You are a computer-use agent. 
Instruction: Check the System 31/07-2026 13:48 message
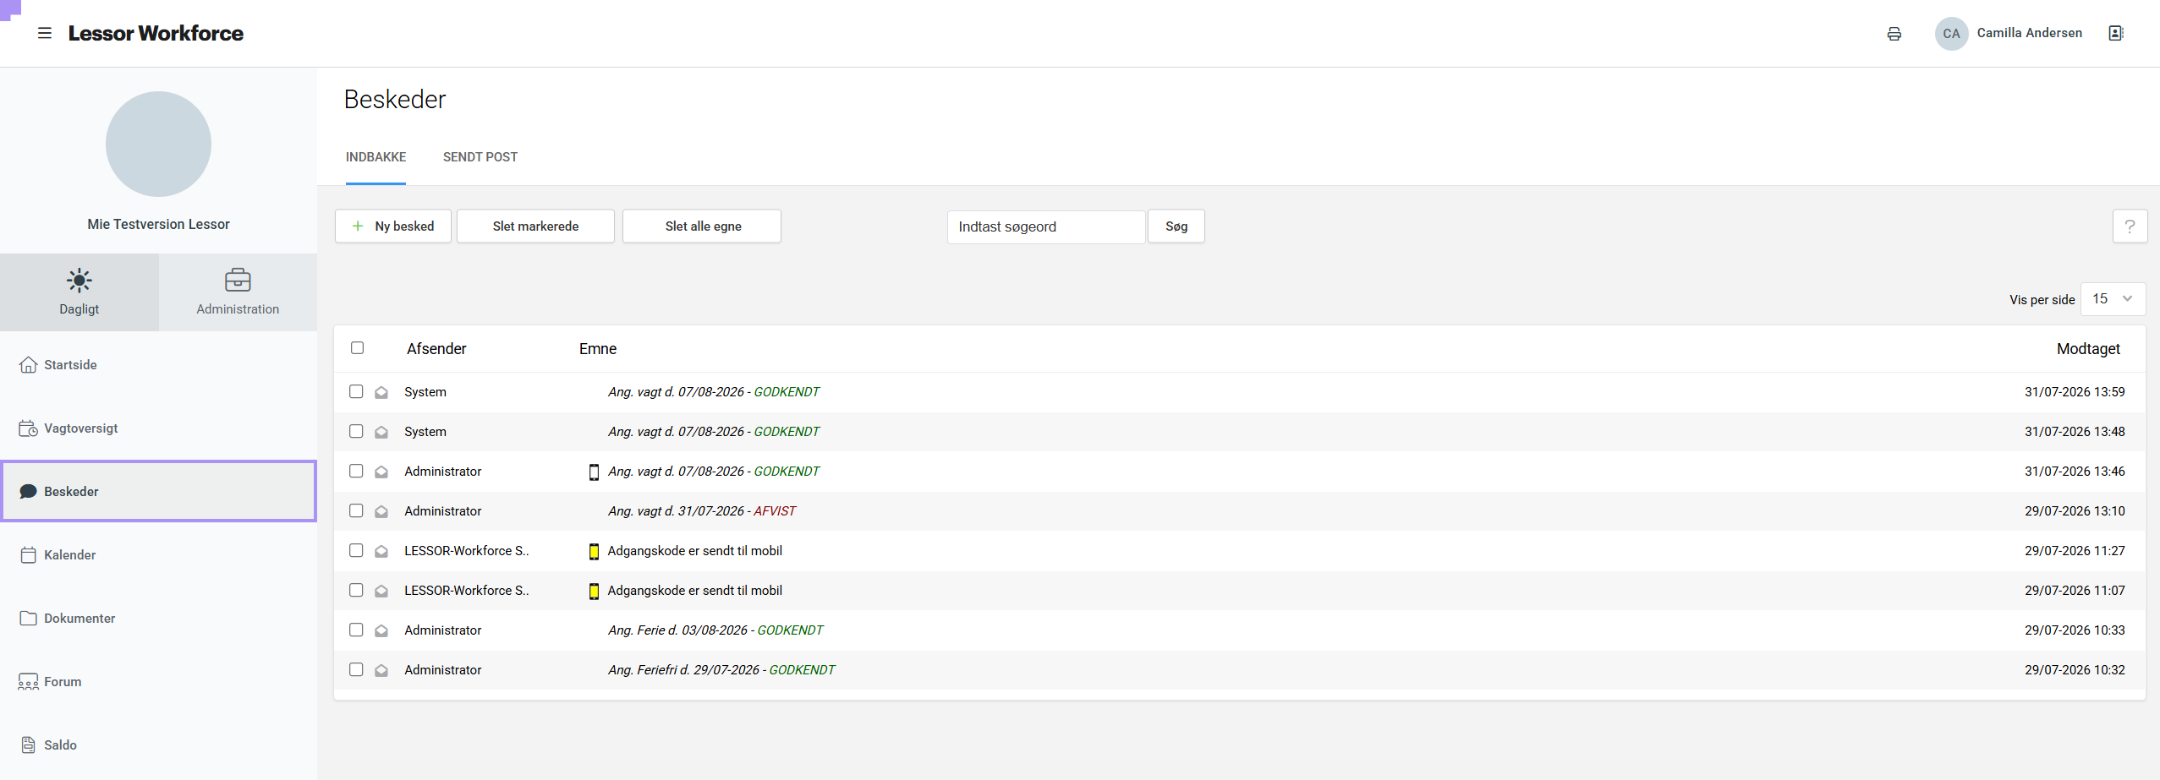pos(356,431)
